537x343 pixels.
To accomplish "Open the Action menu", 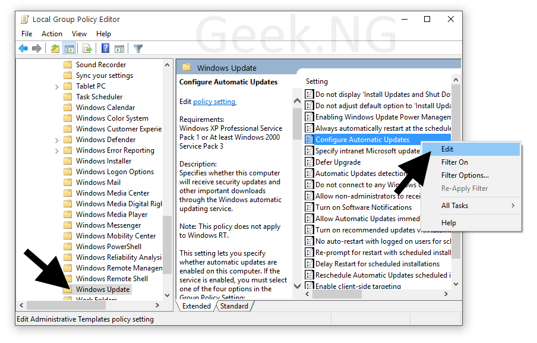I will 52,33.
